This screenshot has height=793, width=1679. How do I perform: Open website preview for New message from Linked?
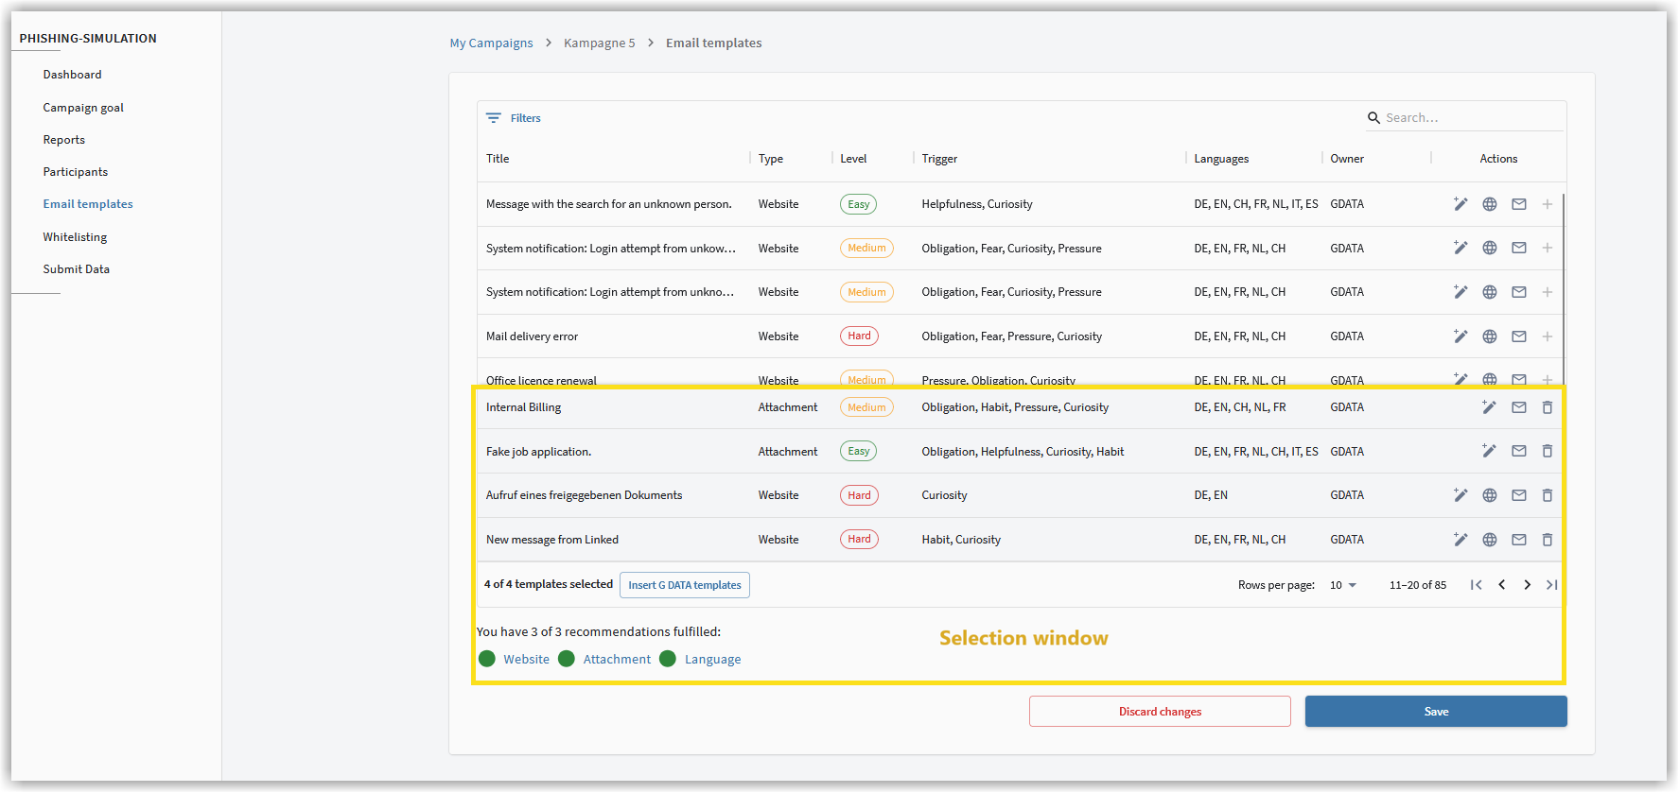tap(1490, 540)
